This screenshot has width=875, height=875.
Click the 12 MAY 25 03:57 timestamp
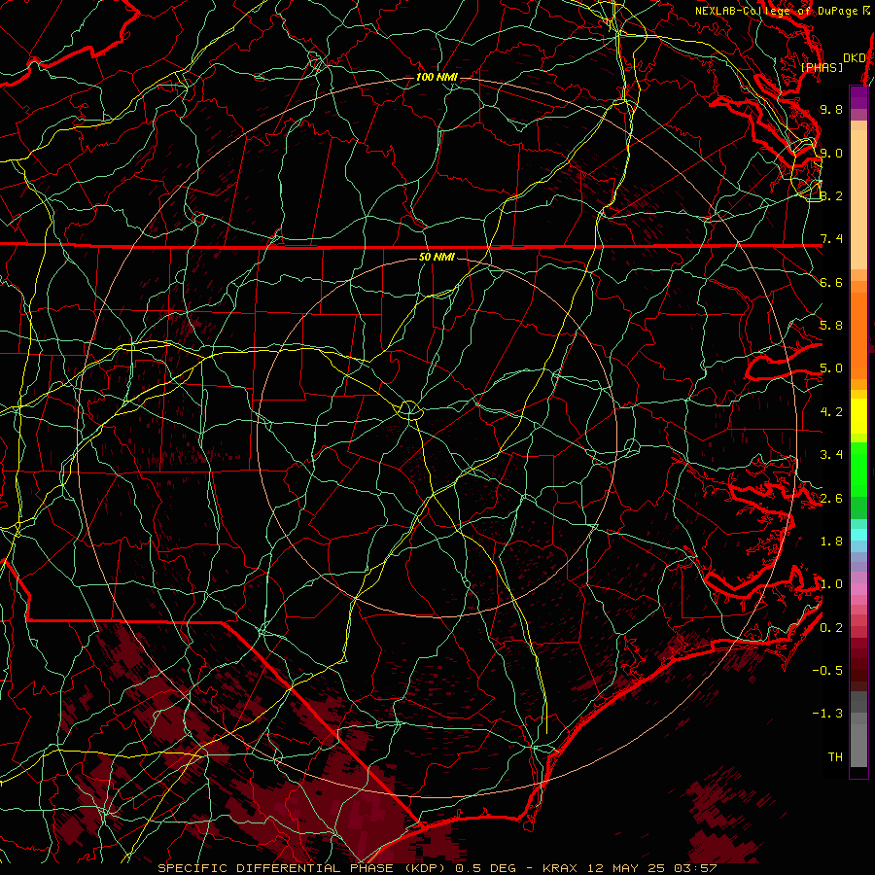(651, 868)
